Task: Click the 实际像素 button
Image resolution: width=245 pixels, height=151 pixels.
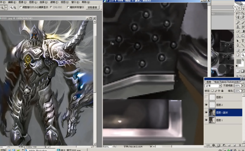Action: [92, 7]
